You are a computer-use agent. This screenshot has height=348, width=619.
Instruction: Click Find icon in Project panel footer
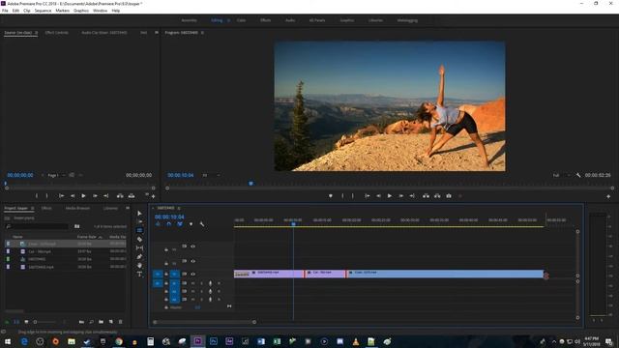click(x=91, y=322)
